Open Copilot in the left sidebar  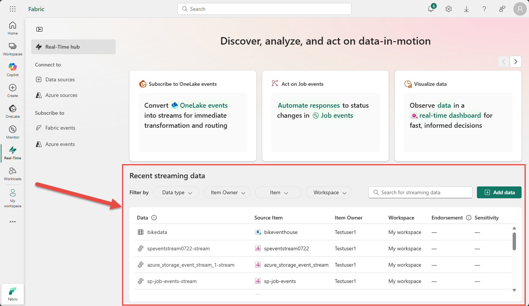(x=13, y=69)
